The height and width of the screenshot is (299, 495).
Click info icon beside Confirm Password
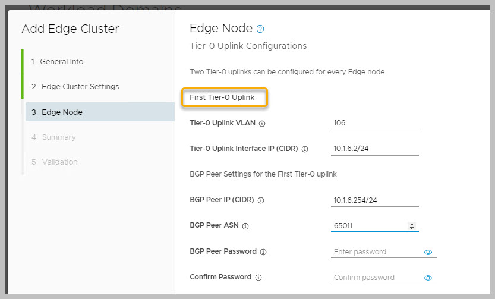[x=259, y=277]
